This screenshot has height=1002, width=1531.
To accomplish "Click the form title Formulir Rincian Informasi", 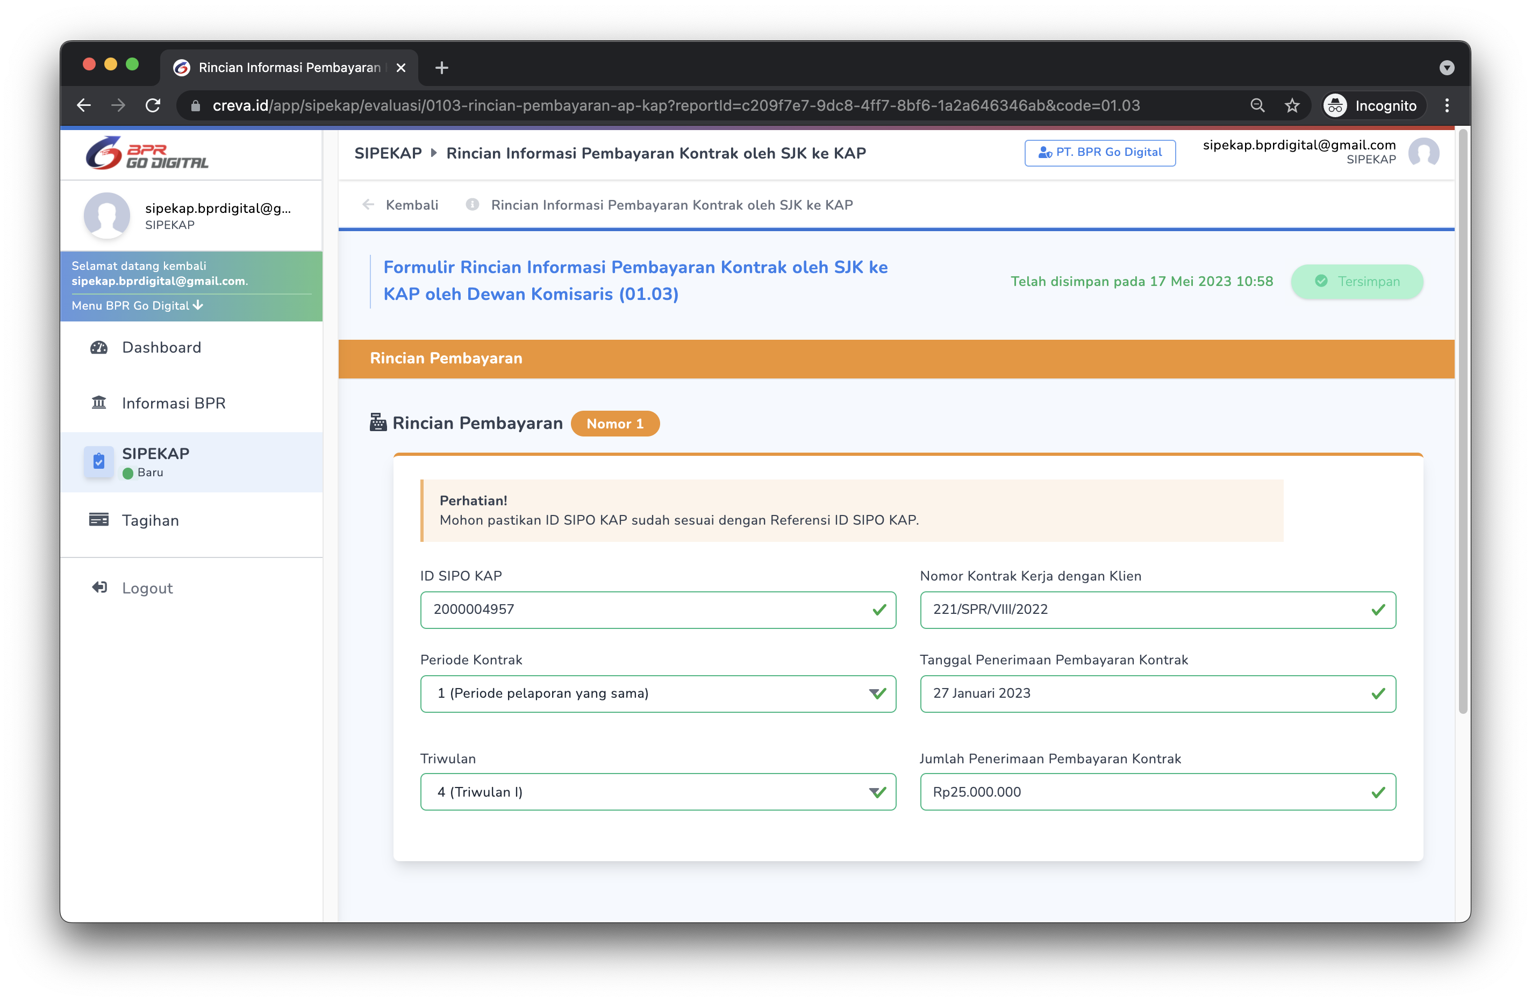I will click(635, 281).
